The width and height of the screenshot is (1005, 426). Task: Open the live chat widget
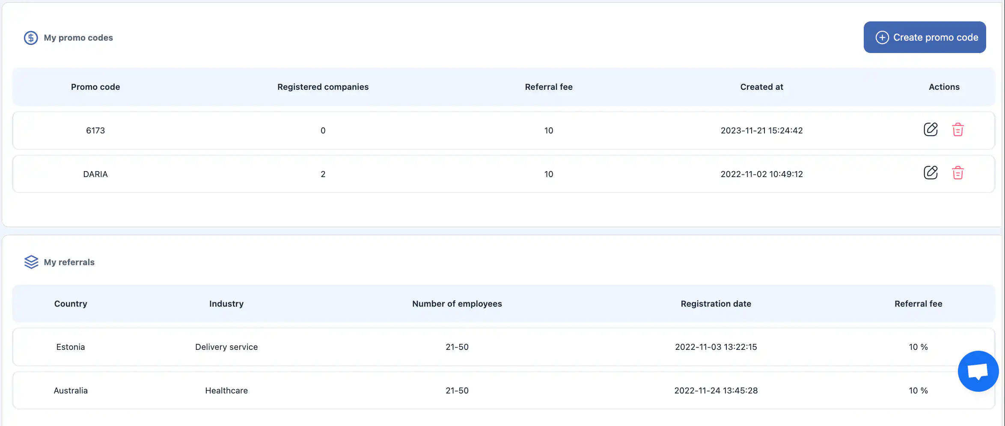click(978, 371)
